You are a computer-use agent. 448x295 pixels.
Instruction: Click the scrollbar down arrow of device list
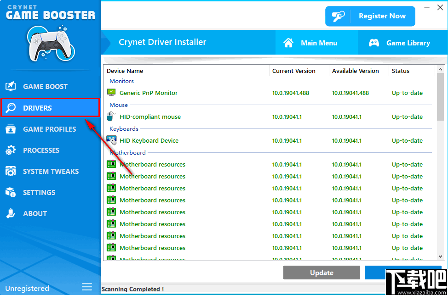click(440, 256)
